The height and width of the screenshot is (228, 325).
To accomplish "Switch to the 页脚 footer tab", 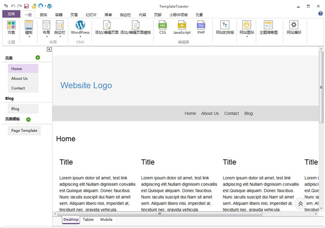I will pyautogui.click(x=158, y=15).
